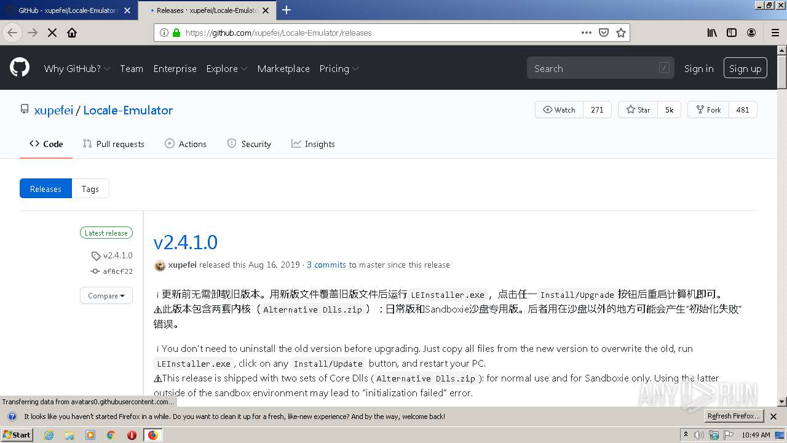This screenshot has height=443, width=787.
Task: Open Firefox account icon
Action: click(751, 33)
